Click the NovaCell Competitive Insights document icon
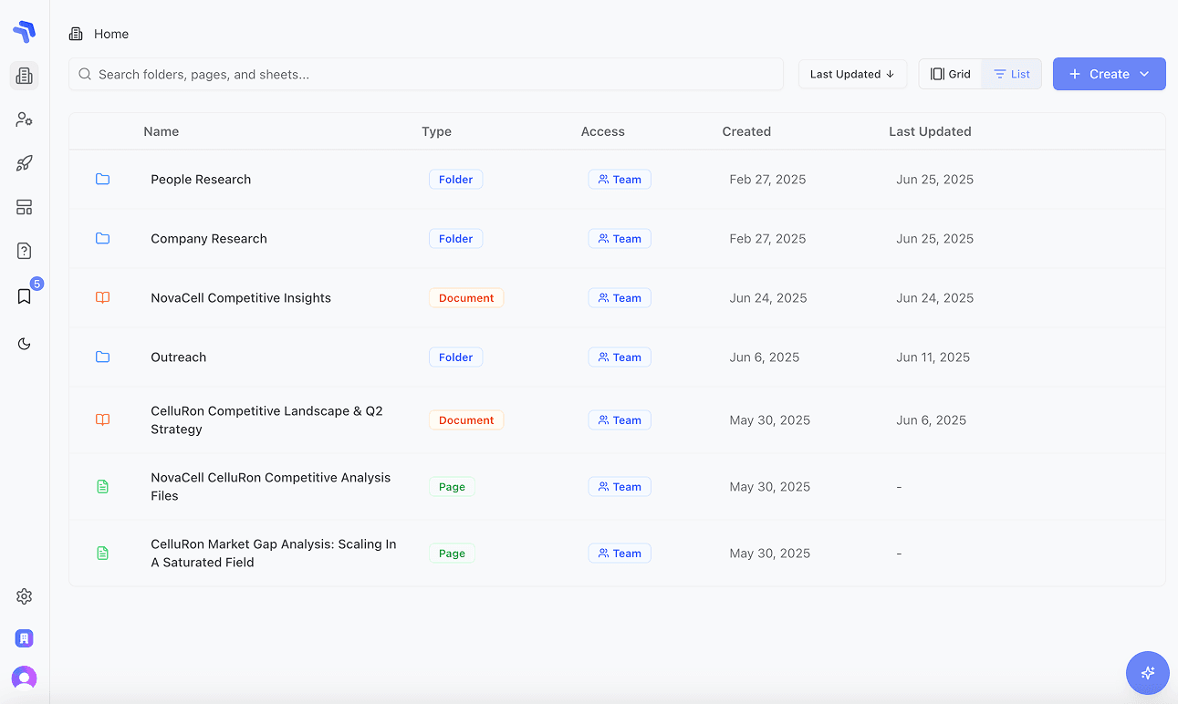The width and height of the screenshot is (1178, 704). [x=103, y=298]
